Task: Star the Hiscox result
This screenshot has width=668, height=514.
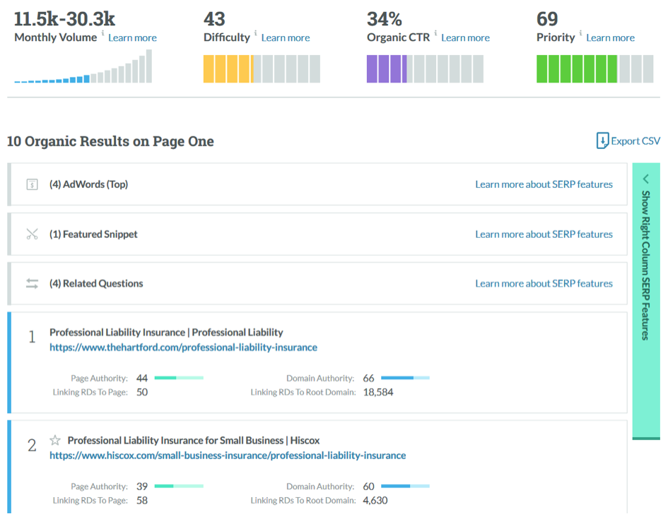Action: 55,441
